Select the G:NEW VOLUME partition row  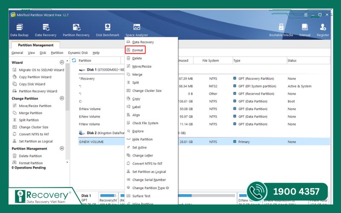(x=204, y=142)
